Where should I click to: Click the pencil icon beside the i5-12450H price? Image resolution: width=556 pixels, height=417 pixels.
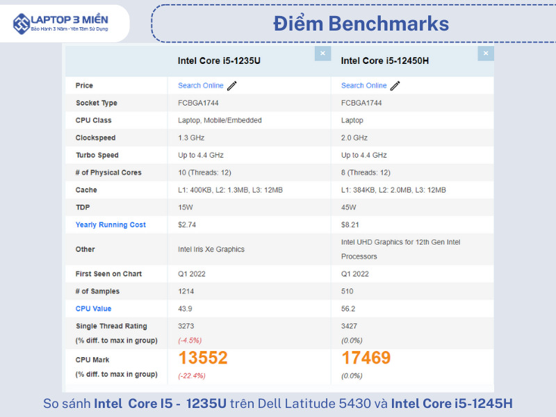click(x=395, y=85)
